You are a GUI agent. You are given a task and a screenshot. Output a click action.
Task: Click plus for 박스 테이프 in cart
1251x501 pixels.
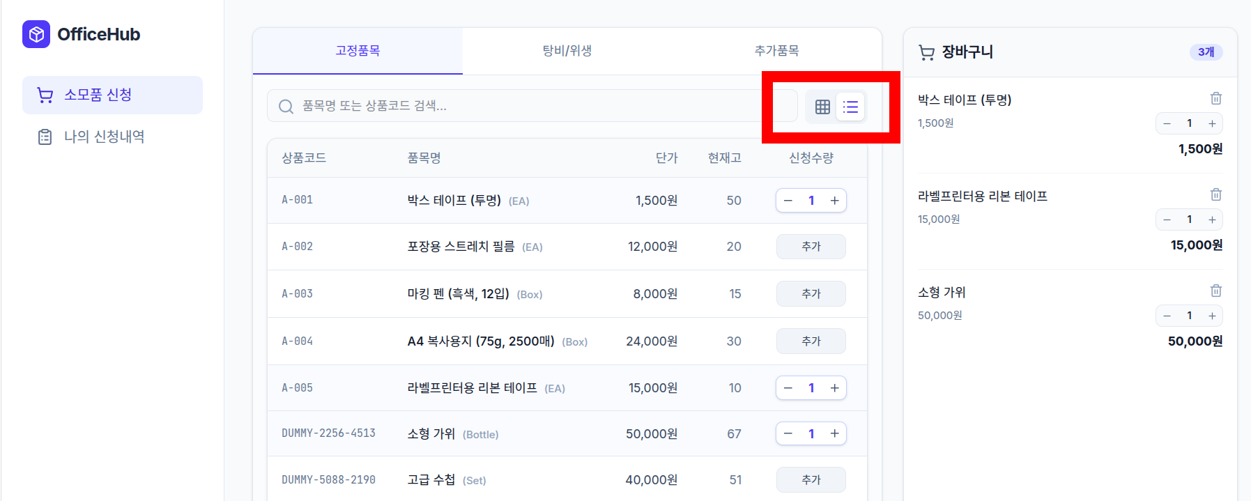pyautogui.click(x=1212, y=123)
